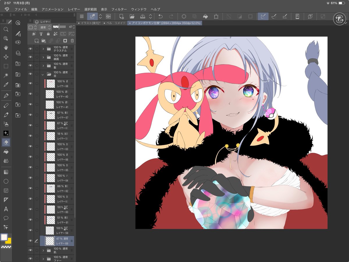This screenshot has height=262, width=349.
Task: Select the Eraser tool
Action: 6,142
